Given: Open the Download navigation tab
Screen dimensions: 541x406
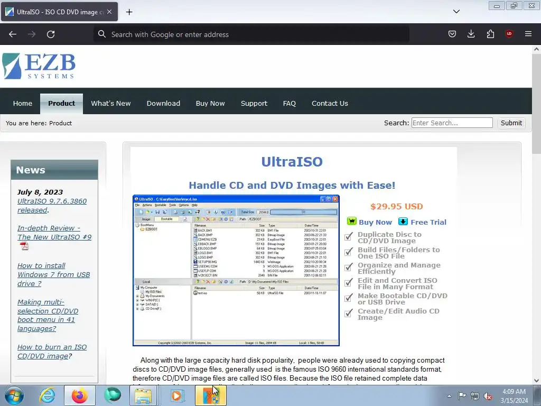Looking at the screenshot, I should (x=163, y=103).
